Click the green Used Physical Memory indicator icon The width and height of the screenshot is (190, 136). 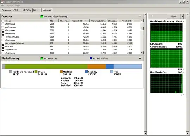[x=42, y=16]
